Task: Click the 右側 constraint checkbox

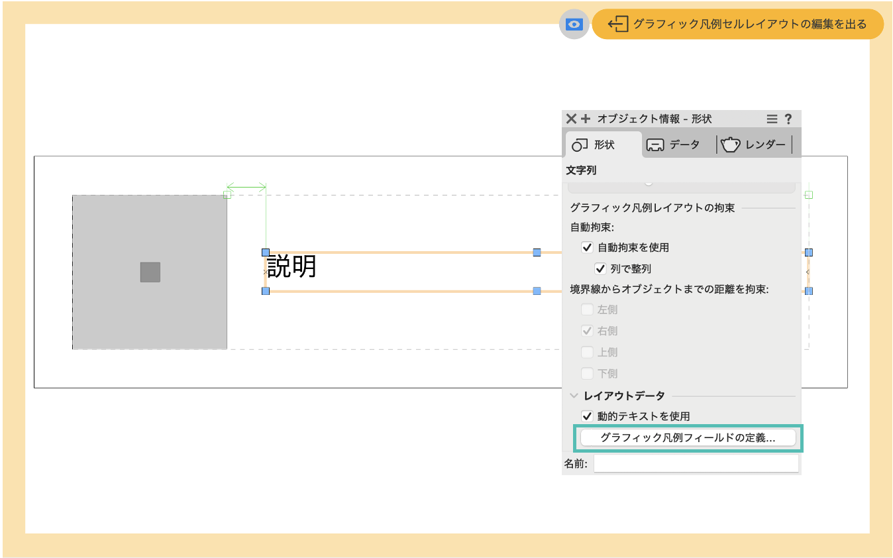Action: tap(587, 331)
